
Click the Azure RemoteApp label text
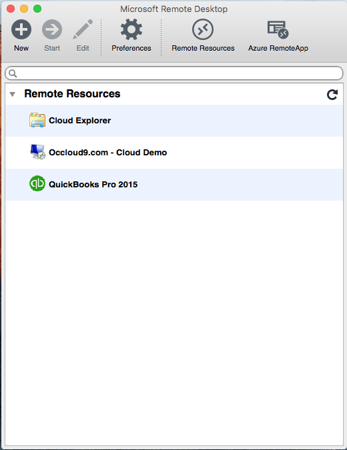pos(278,48)
